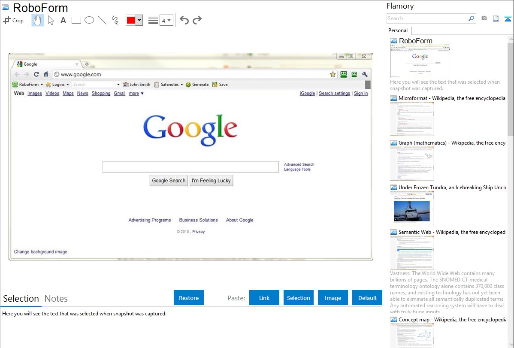Open RoboForm search box dropdown in snapshot
Viewport: 514px width, 348px height.
118,84
